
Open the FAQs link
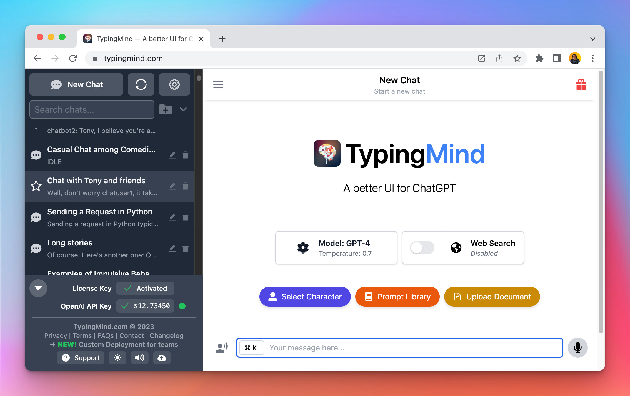106,335
